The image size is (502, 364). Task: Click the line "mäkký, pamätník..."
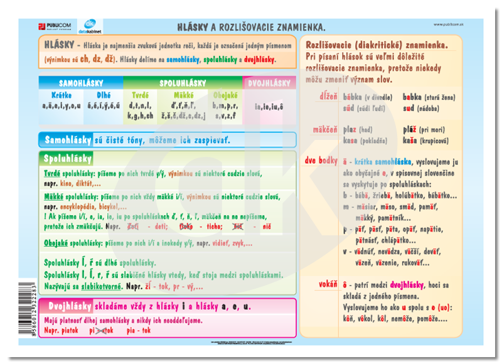tap(383, 218)
